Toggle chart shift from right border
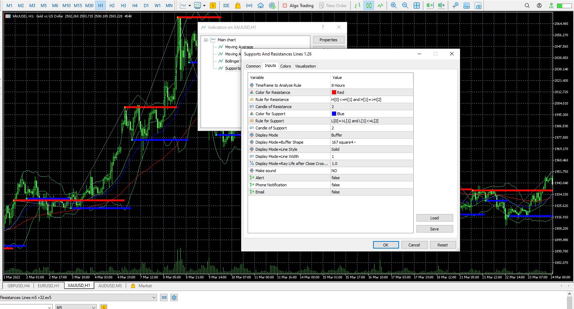The width and height of the screenshot is (574, 309). 441,5
